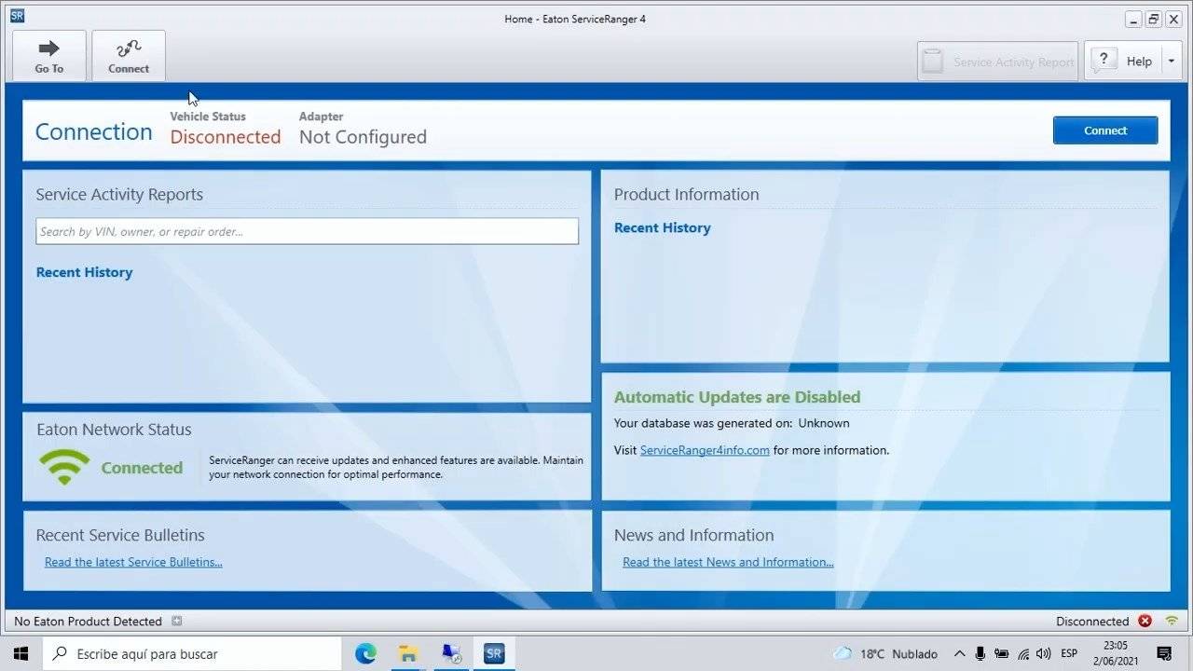1193x671 pixels.
Task: Click the battery status tray icon
Action: tap(1002, 653)
